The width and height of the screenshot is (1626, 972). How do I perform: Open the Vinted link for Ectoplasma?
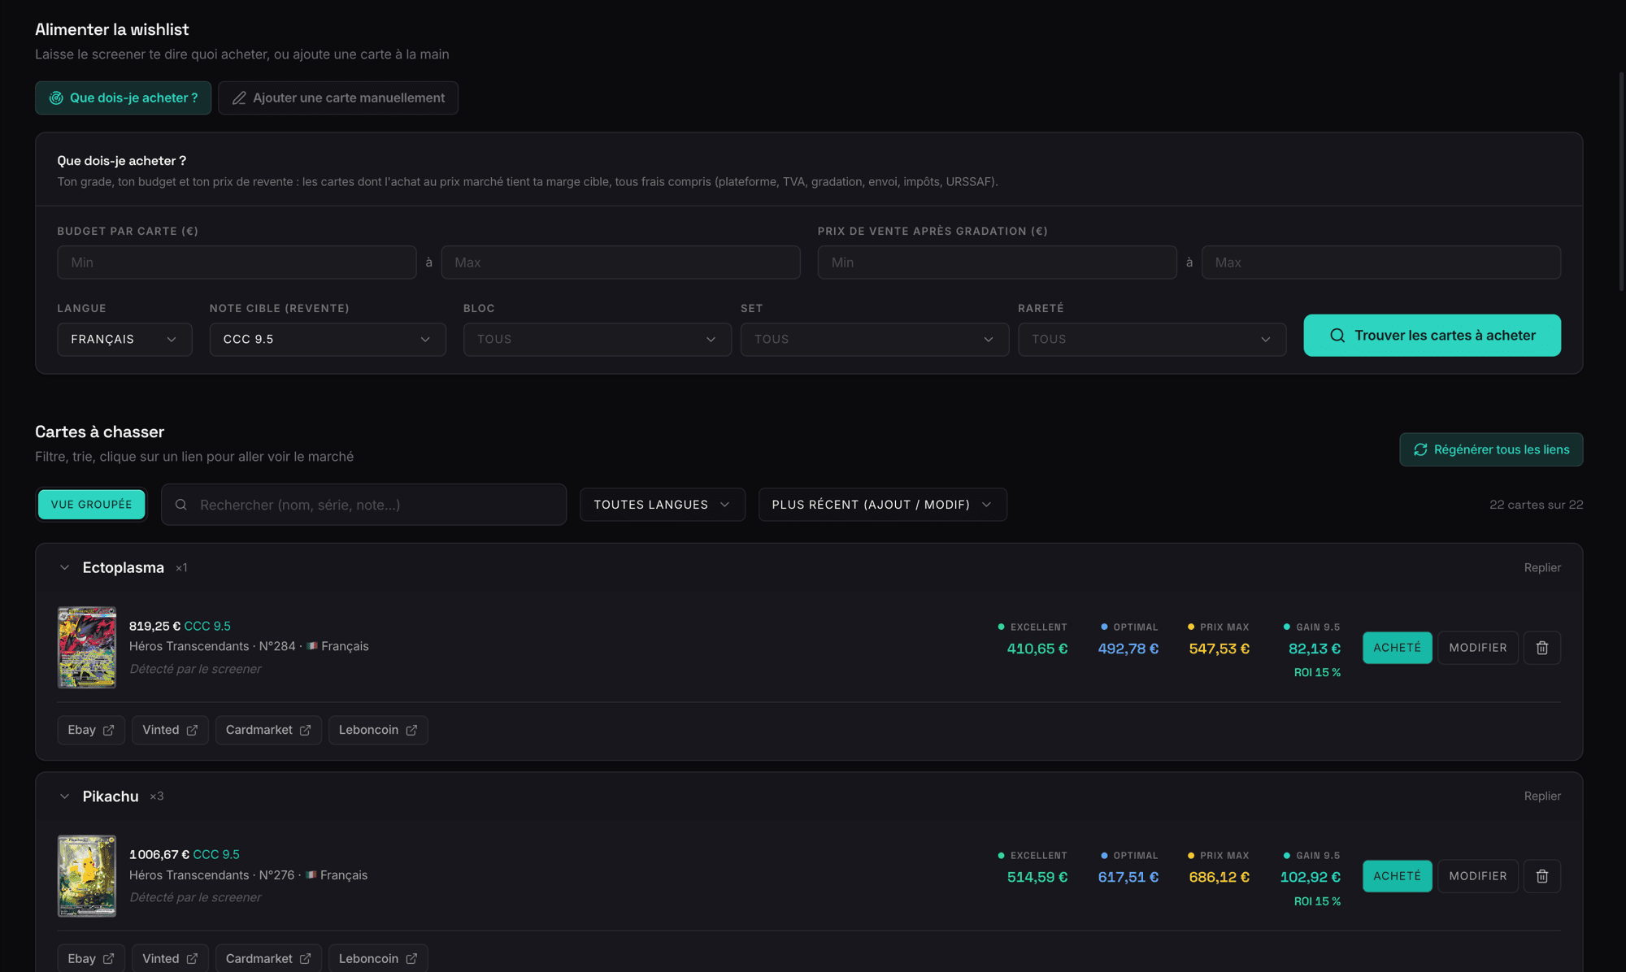click(x=170, y=730)
